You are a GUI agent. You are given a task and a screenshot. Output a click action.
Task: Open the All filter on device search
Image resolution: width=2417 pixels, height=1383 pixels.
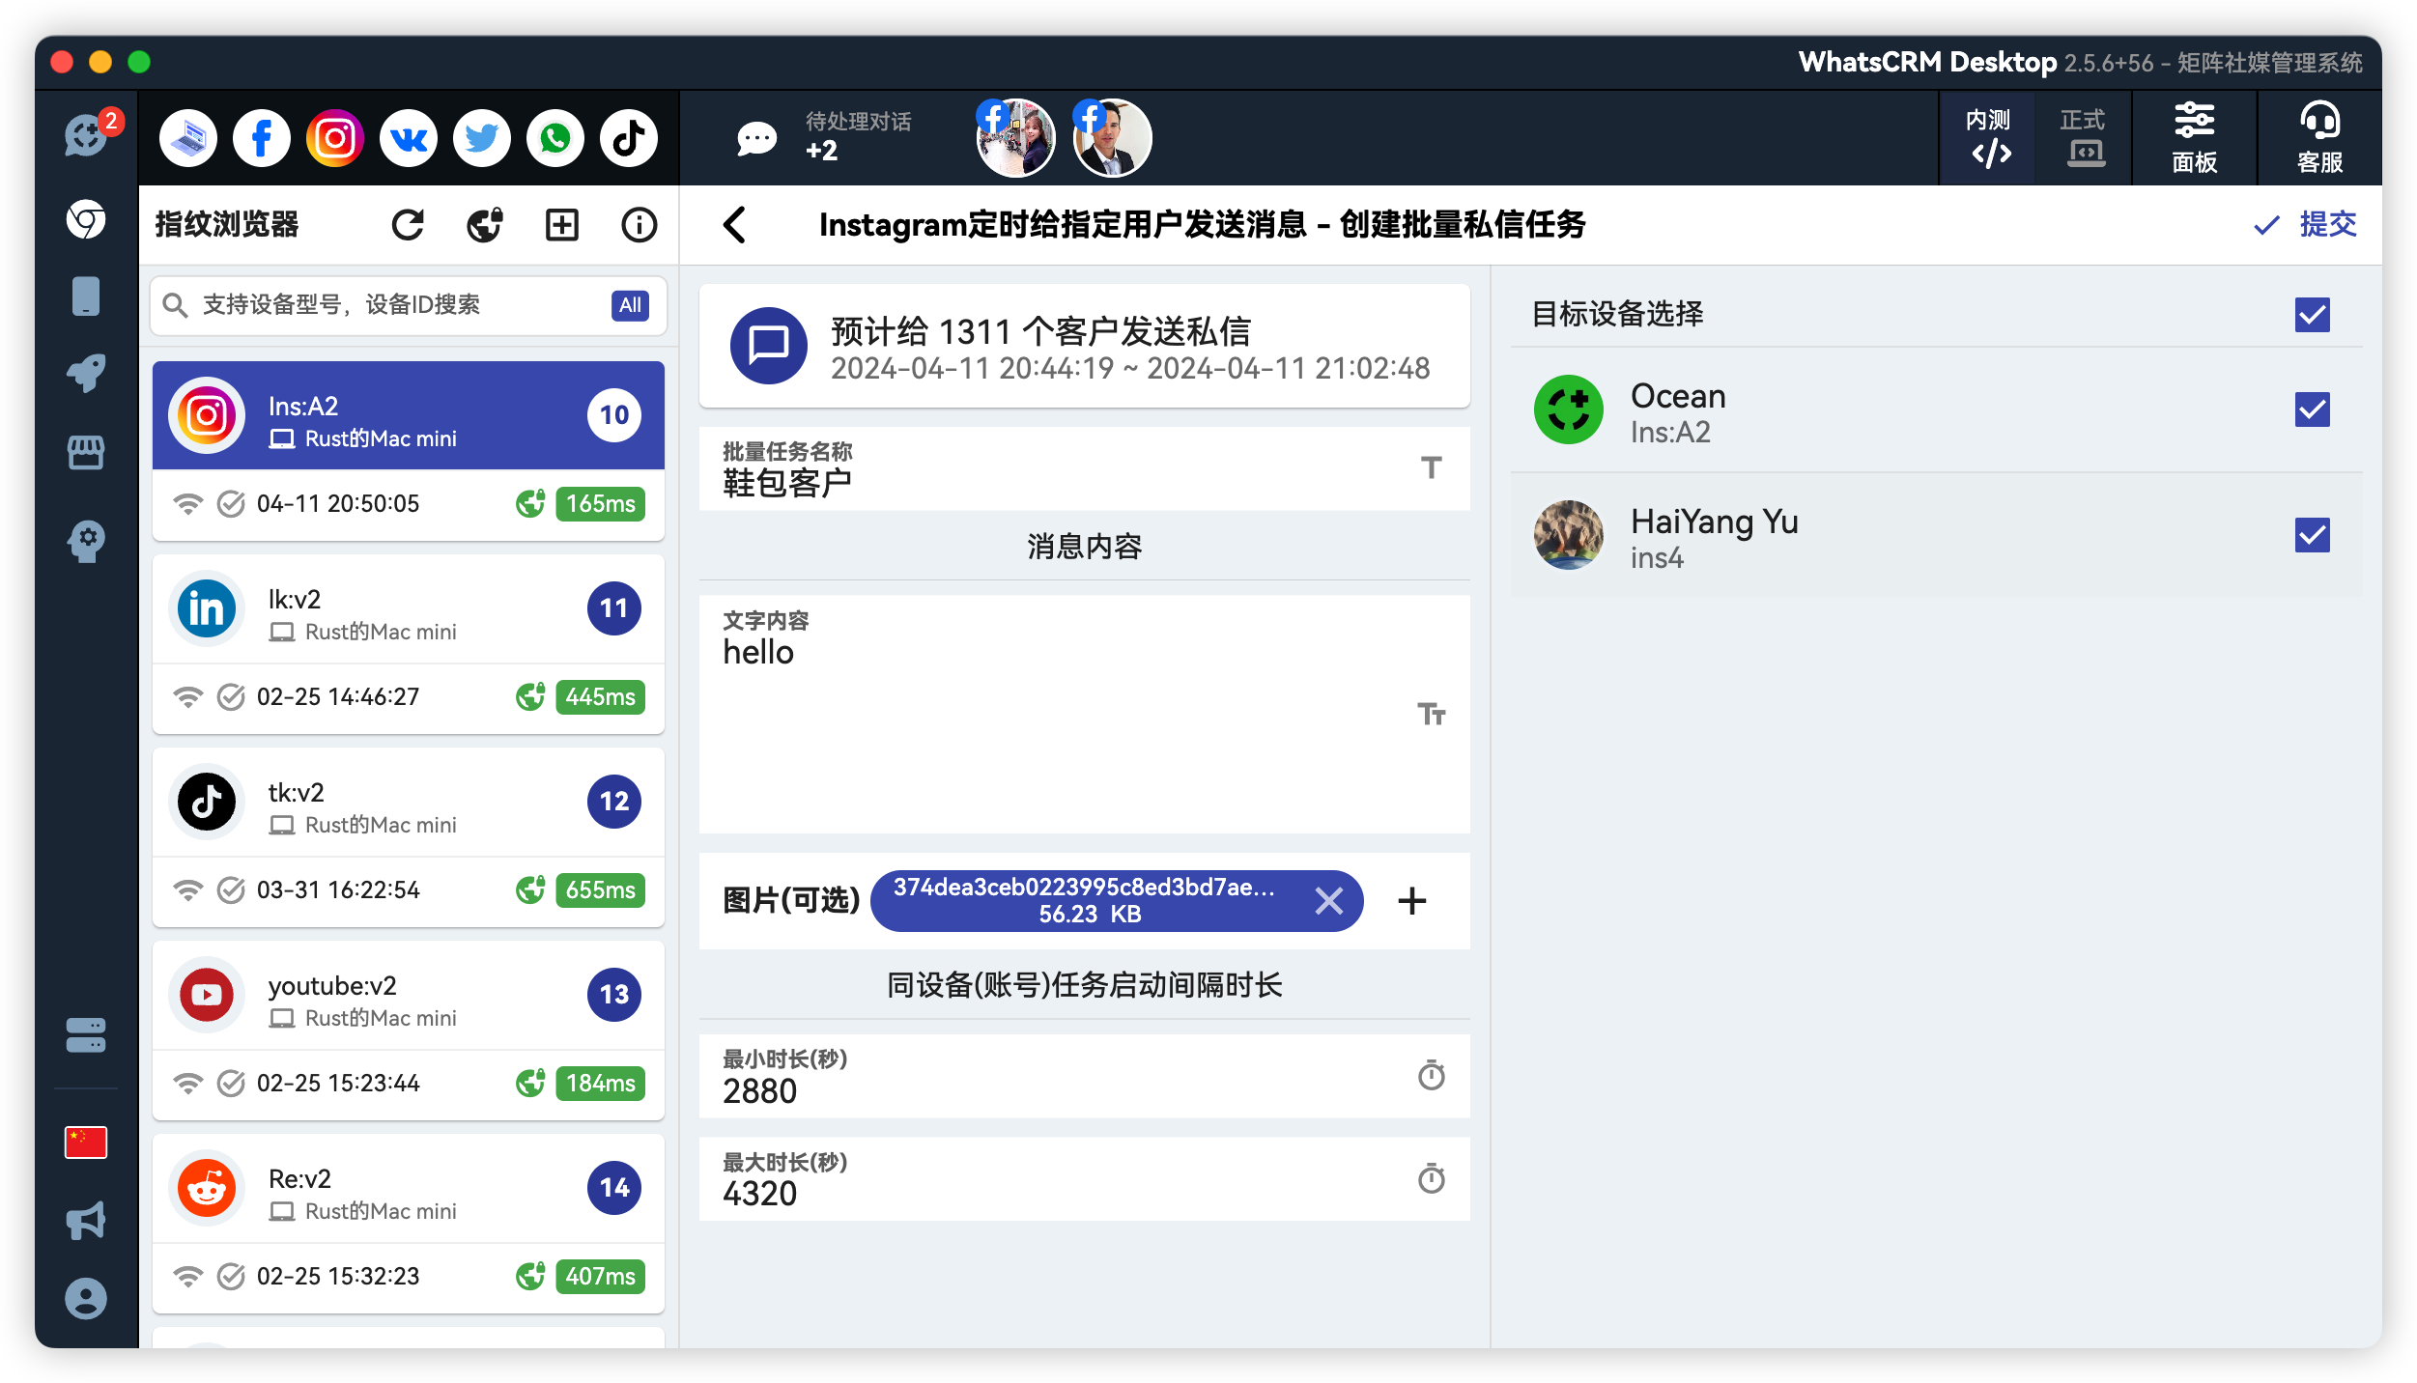pos(630,305)
